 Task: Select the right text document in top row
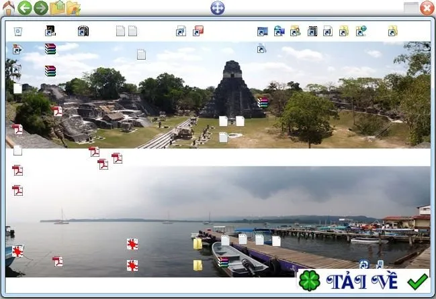[x=132, y=31]
